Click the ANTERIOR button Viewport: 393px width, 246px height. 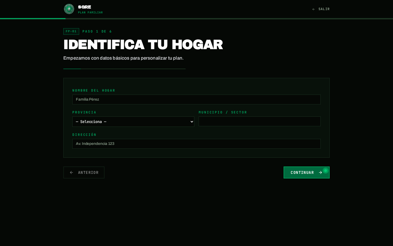(84, 172)
